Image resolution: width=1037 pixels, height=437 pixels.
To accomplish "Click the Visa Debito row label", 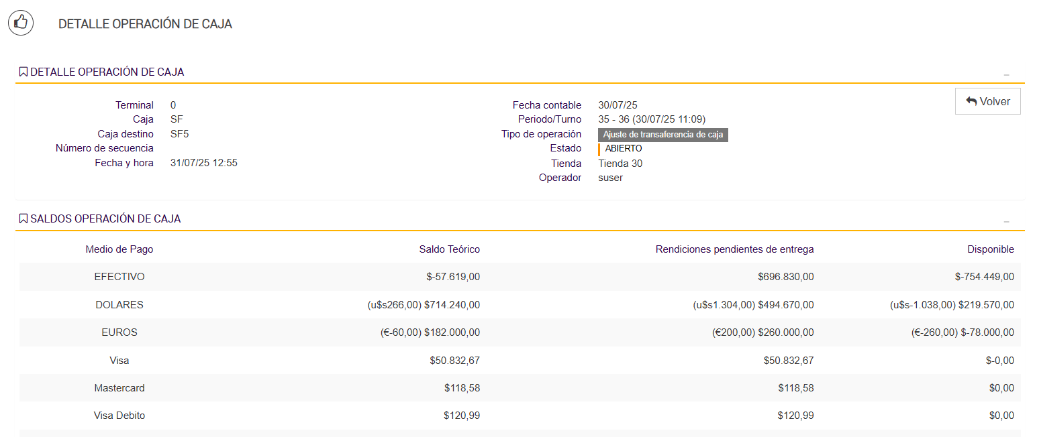I will 119,416.
